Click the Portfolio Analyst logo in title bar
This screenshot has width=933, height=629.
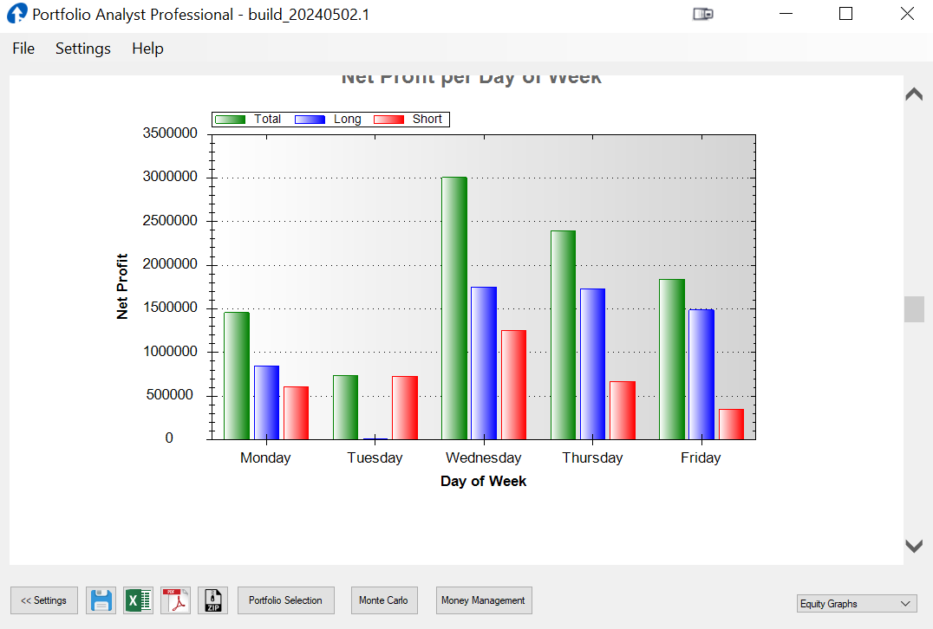[17, 14]
